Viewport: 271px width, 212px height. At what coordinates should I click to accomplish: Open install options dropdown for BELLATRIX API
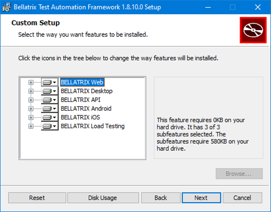pos(49,100)
